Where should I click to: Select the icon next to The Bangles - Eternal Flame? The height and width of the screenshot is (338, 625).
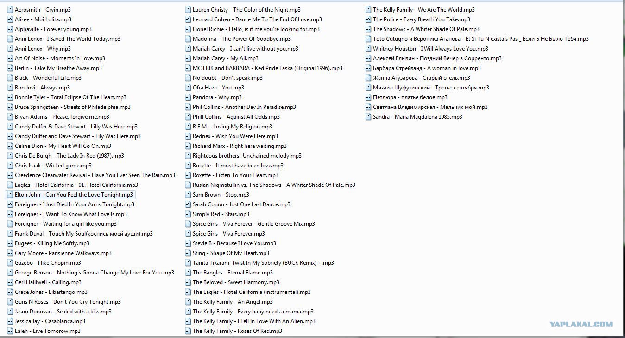tap(188, 273)
